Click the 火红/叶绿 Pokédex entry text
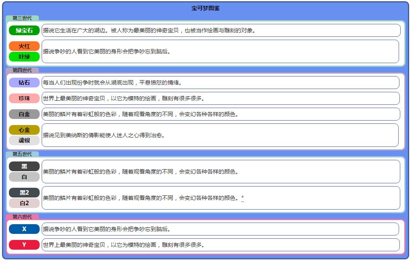 pyautogui.click(x=106, y=51)
